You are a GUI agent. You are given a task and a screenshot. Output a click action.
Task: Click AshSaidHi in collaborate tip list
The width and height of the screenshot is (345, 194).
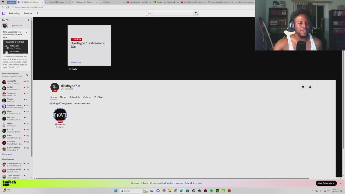pos(16,47)
